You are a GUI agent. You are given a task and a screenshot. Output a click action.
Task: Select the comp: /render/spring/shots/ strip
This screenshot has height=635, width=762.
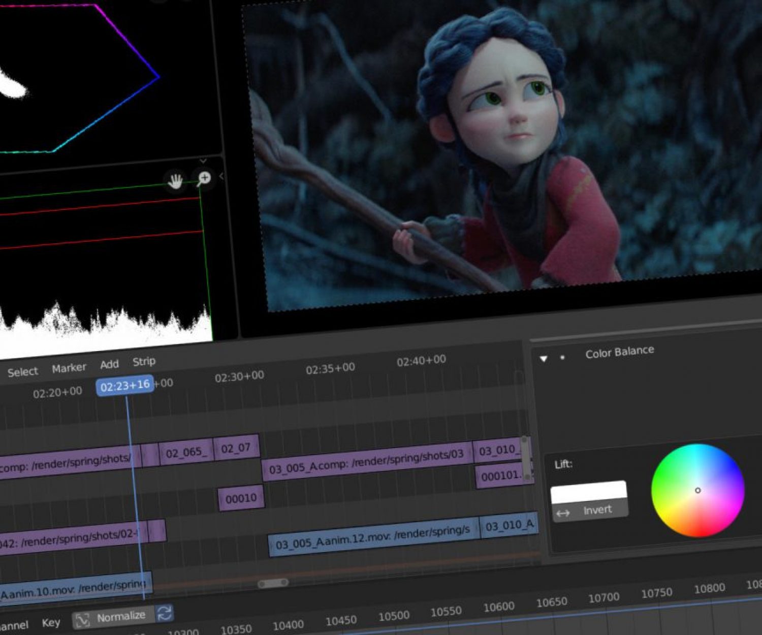point(70,463)
